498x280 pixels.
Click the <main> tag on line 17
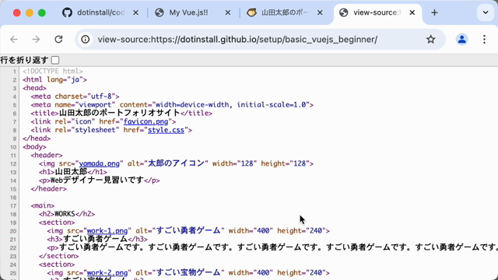click(x=43, y=205)
